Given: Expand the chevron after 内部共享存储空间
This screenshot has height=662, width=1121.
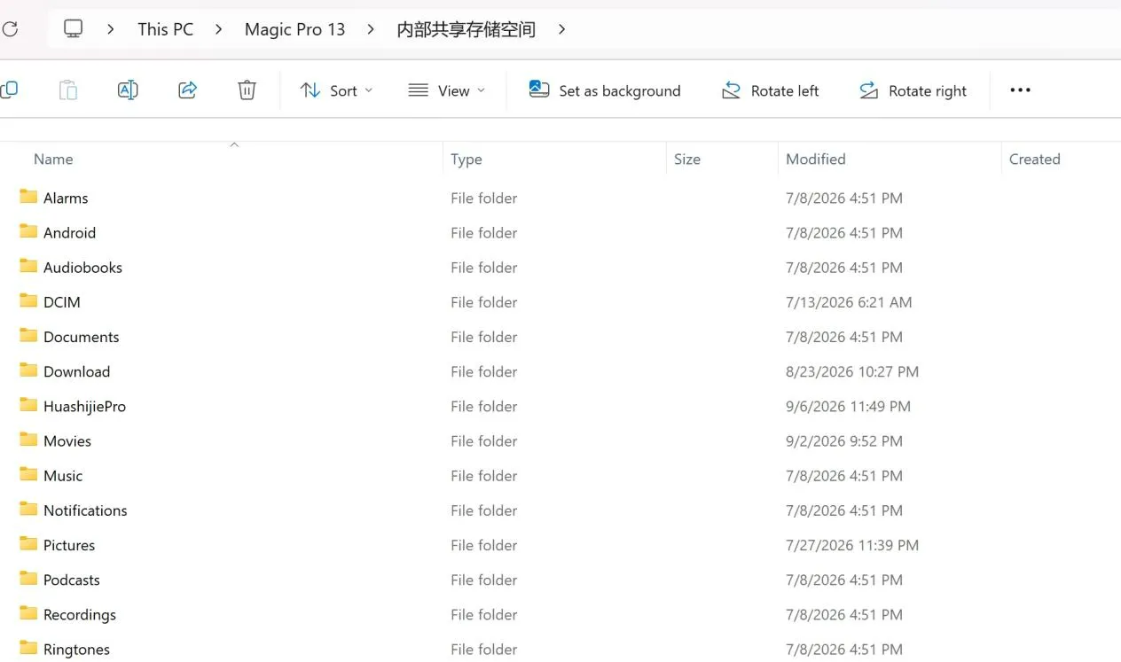Looking at the screenshot, I should tap(561, 29).
